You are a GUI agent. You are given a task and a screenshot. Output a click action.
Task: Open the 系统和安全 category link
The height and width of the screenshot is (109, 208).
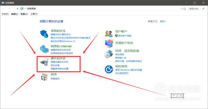click(58, 31)
